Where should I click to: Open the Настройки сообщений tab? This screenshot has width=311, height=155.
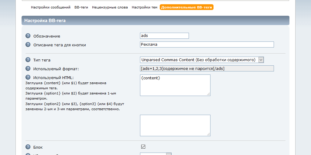51,7
